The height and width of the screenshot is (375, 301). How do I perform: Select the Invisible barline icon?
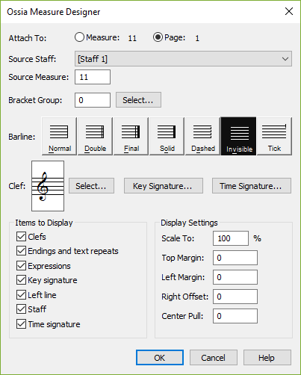click(238, 136)
